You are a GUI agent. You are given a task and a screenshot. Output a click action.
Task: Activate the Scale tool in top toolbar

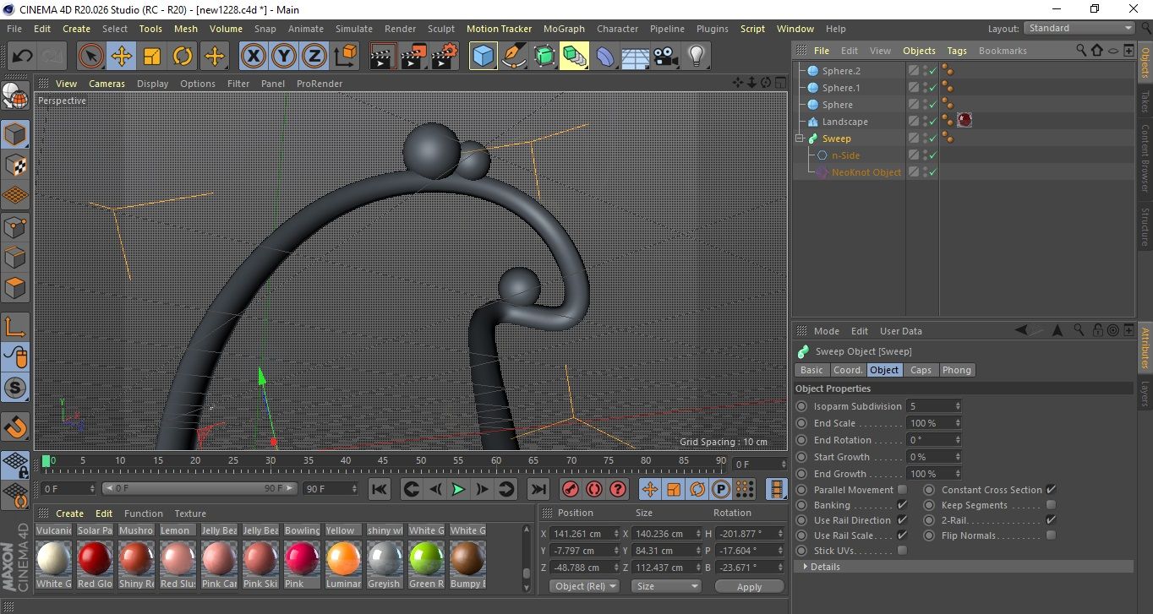point(152,57)
